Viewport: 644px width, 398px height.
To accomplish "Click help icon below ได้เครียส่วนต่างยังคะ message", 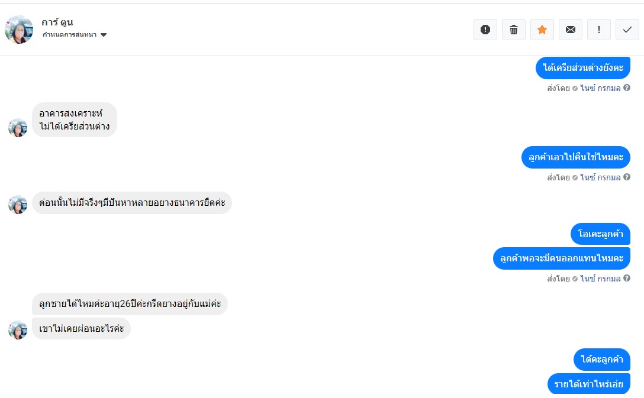I will point(627,88).
